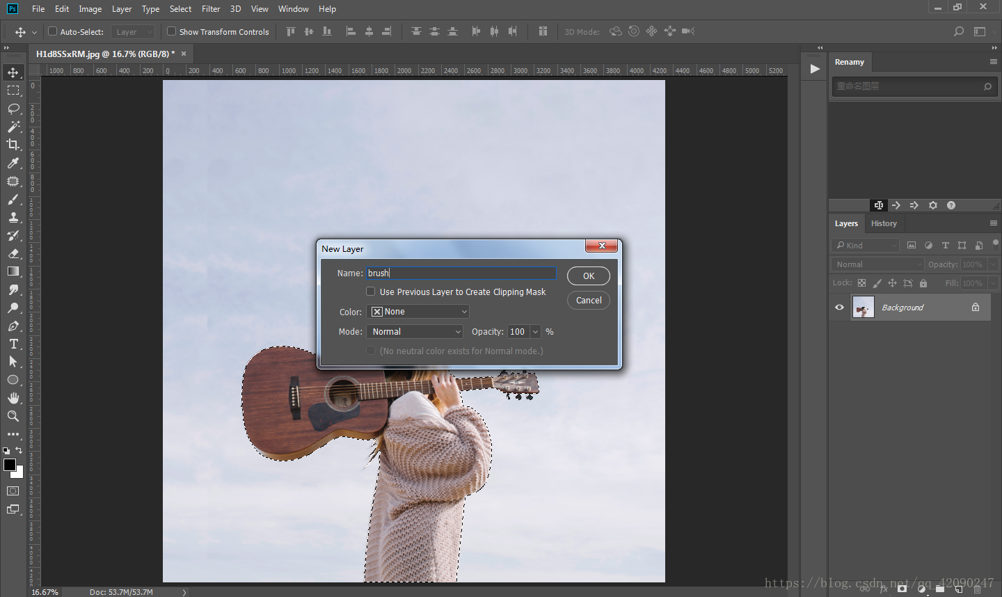Open the Layer menu
This screenshot has height=597, width=1002.
(122, 9)
